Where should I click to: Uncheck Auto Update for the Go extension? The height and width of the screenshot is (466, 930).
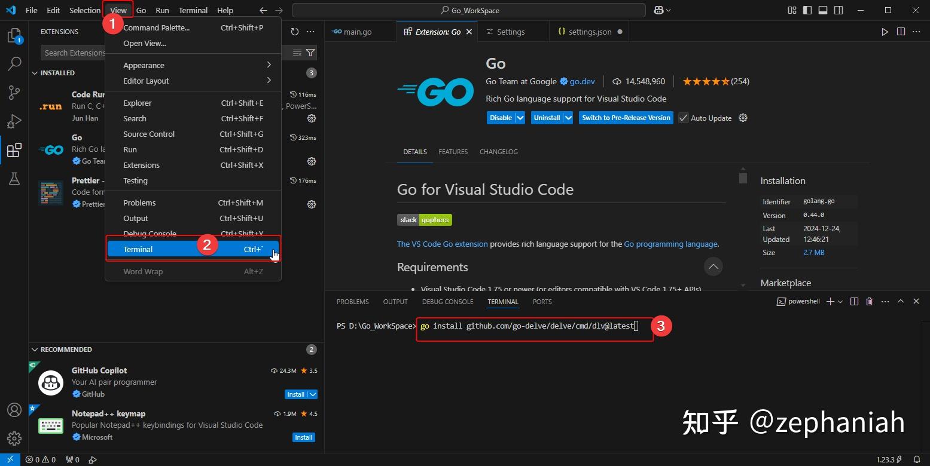coord(682,118)
